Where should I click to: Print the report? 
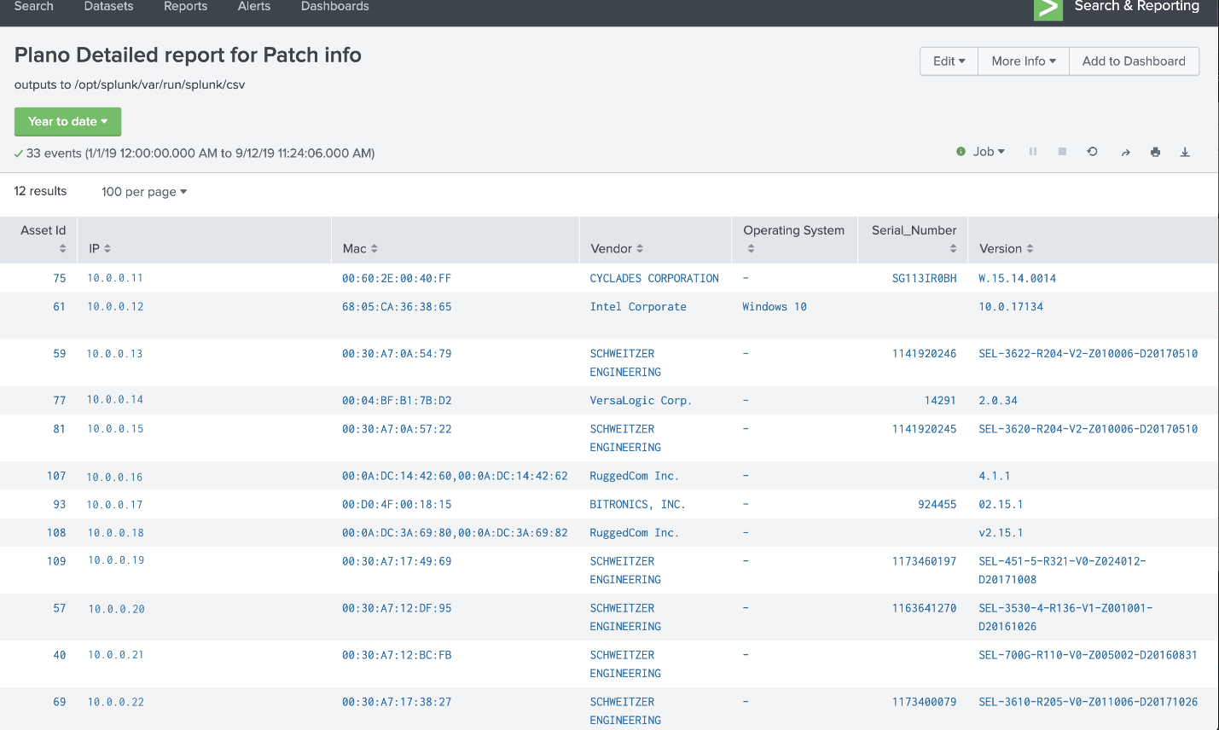(x=1155, y=151)
